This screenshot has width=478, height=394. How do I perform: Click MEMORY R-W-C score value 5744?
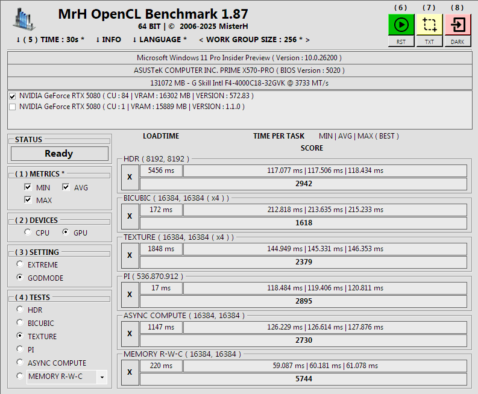click(x=303, y=379)
